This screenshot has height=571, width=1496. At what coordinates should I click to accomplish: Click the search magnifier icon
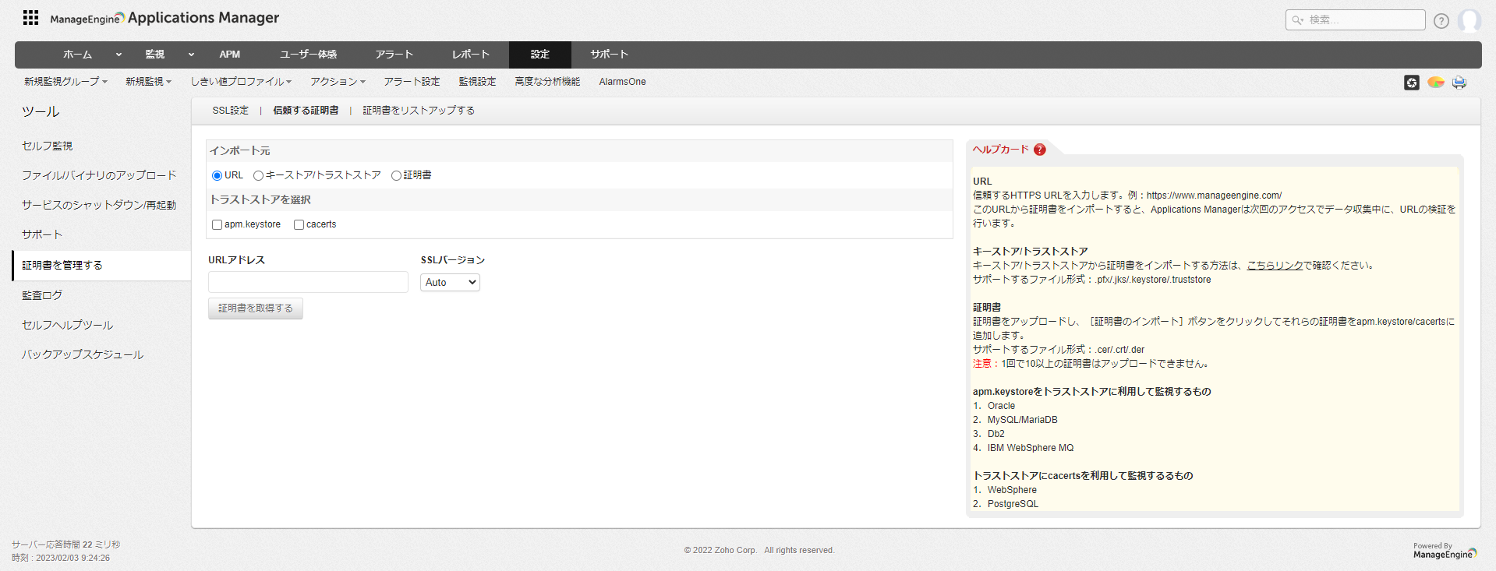(x=1297, y=20)
